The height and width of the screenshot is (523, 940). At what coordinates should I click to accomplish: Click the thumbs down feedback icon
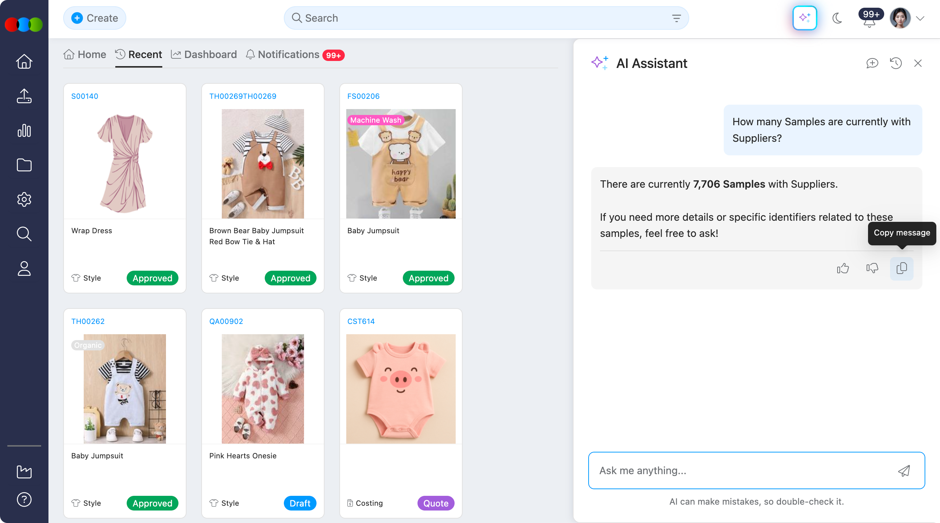872,268
